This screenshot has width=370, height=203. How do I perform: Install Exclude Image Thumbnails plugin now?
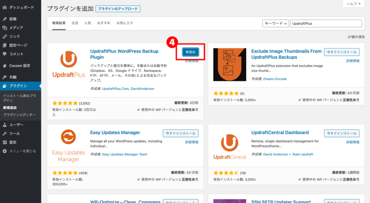pyautogui.click(x=342, y=52)
